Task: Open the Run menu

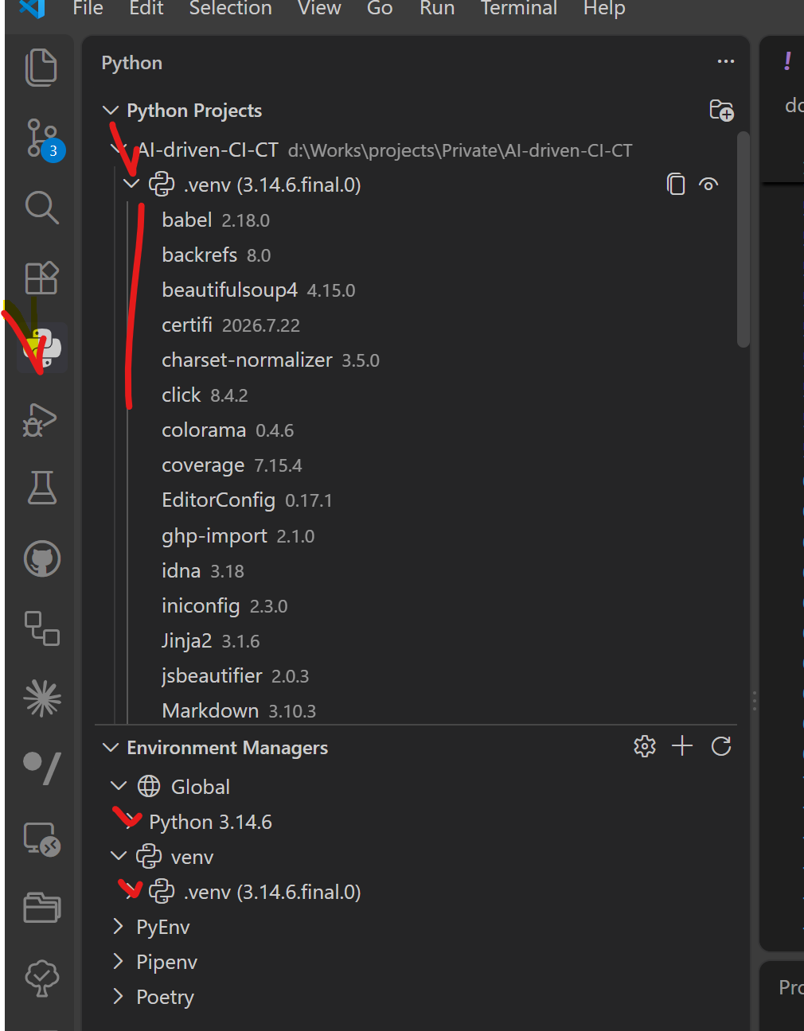Action: tap(437, 9)
